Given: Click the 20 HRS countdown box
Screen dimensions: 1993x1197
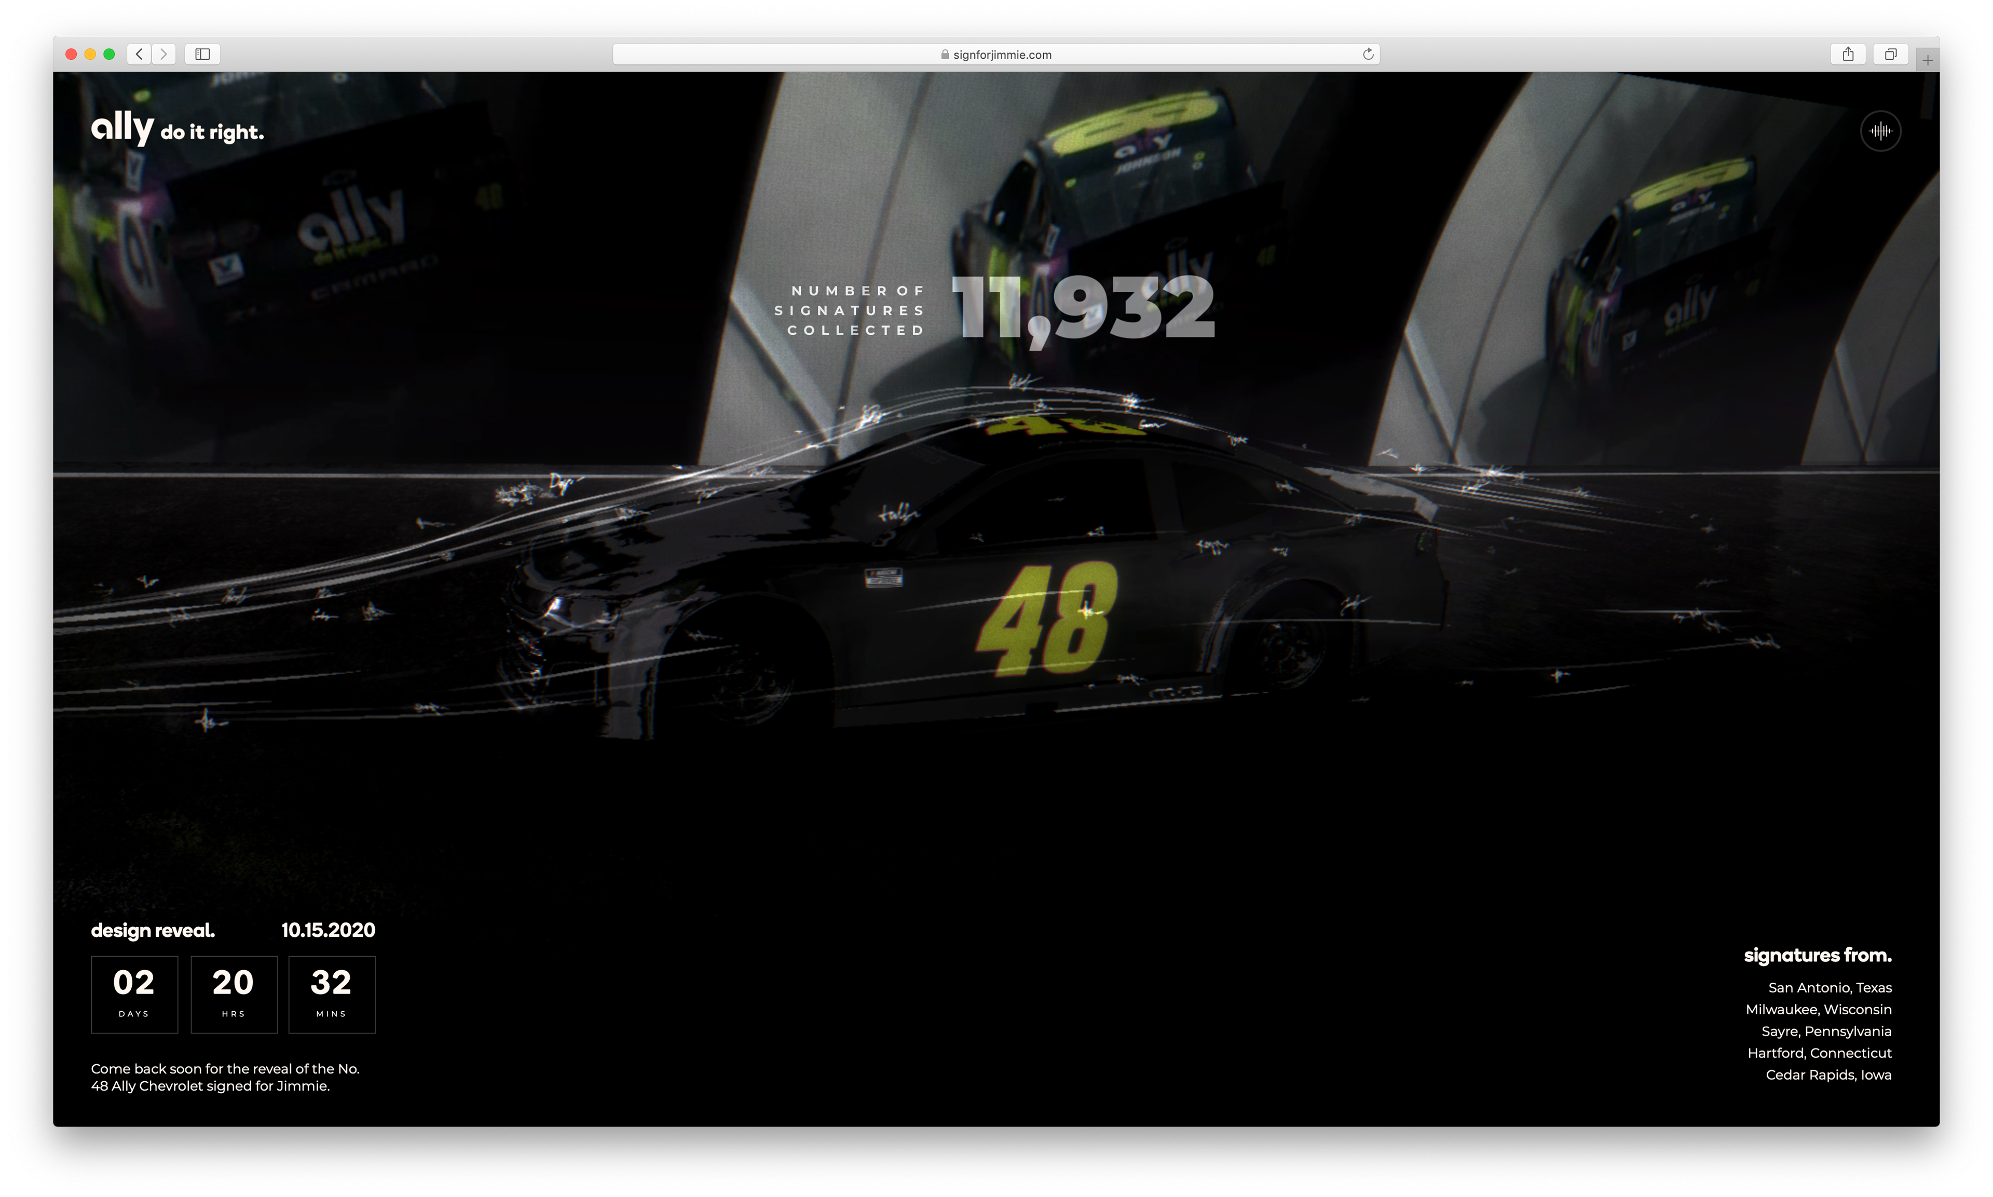Looking at the screenshot, I should [234, 994].
